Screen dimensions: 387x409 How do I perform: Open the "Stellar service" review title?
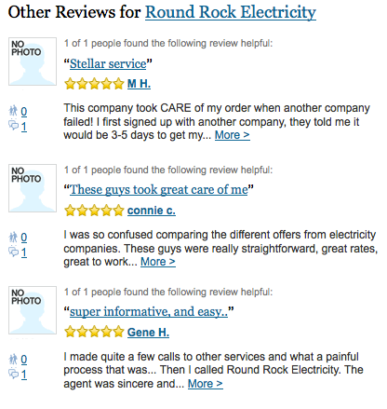click(x=108, y=64)
